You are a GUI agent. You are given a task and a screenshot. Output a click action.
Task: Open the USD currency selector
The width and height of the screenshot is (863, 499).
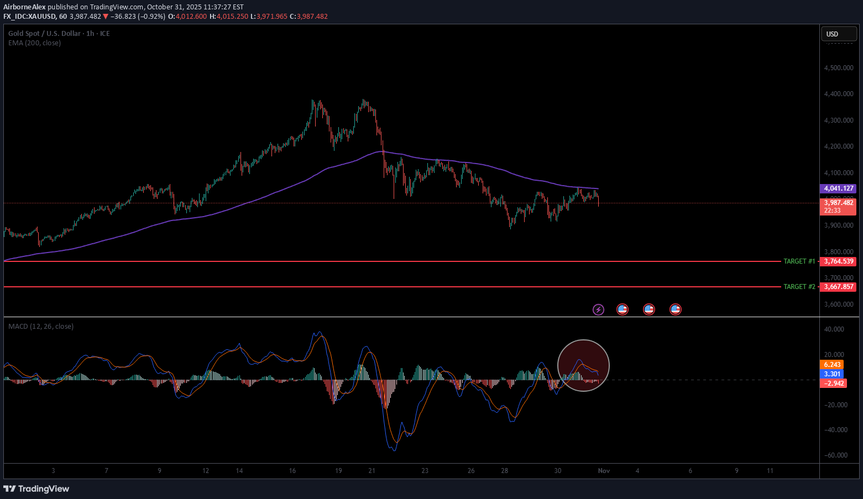838,34
